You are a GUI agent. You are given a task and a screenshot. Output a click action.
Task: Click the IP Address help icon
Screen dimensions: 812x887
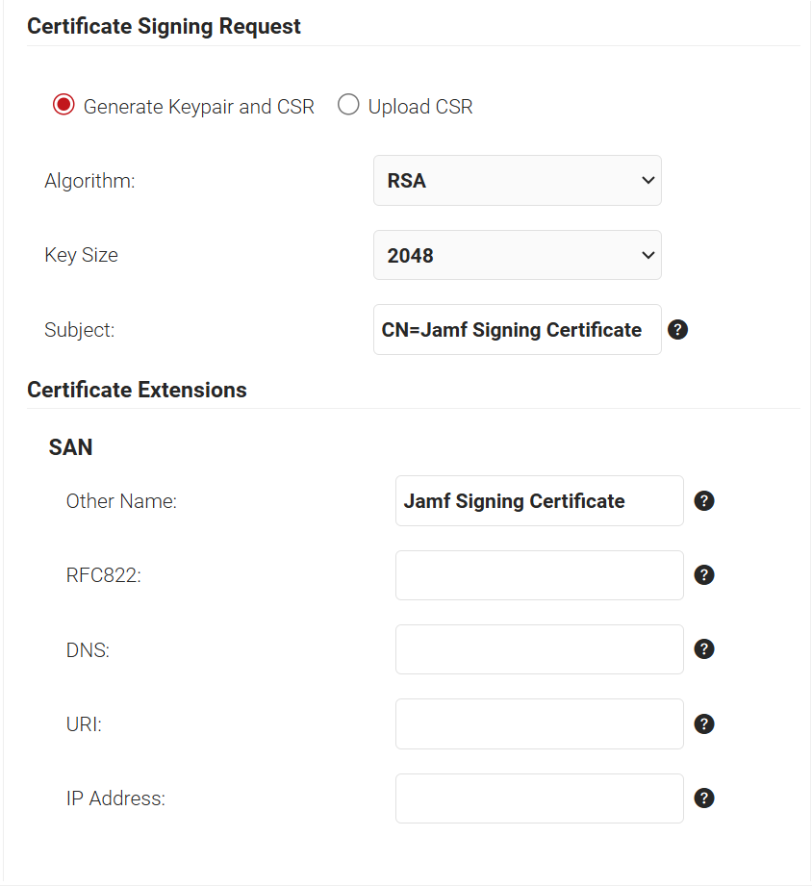click(704, 798)
